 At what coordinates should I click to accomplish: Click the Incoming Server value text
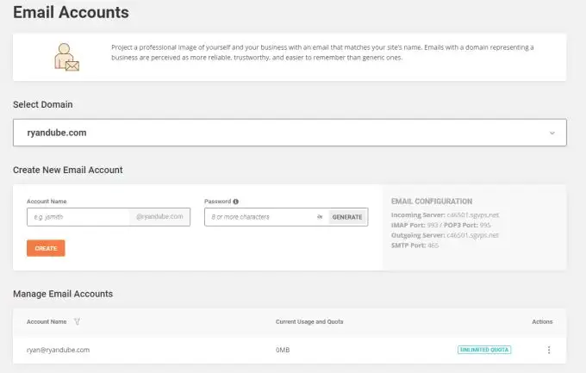(x=473, y=214)
